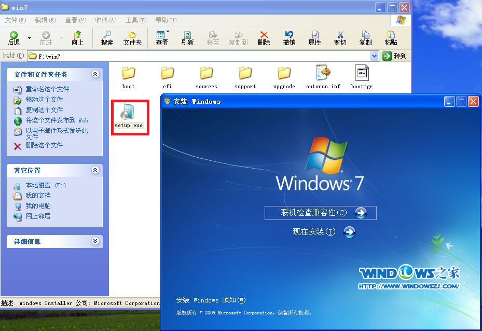Go up one folder with 向上

click(77, 38)
